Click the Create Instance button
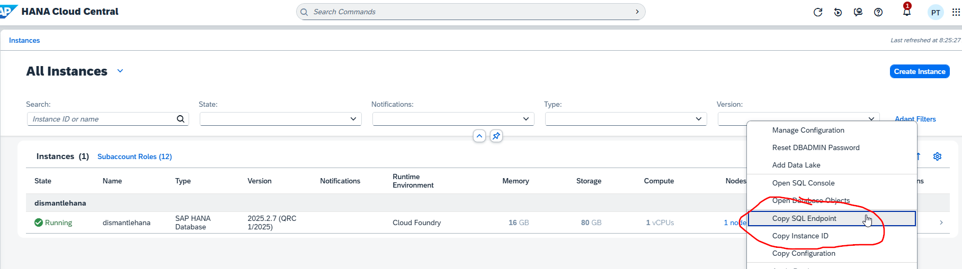The height and width of the screenshot is (269, 962). [x=919, y=72]
